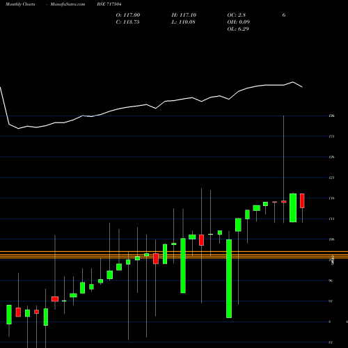
Task: Click the 'MunafaSutra.com' watermark label
Action: point(68,4)
